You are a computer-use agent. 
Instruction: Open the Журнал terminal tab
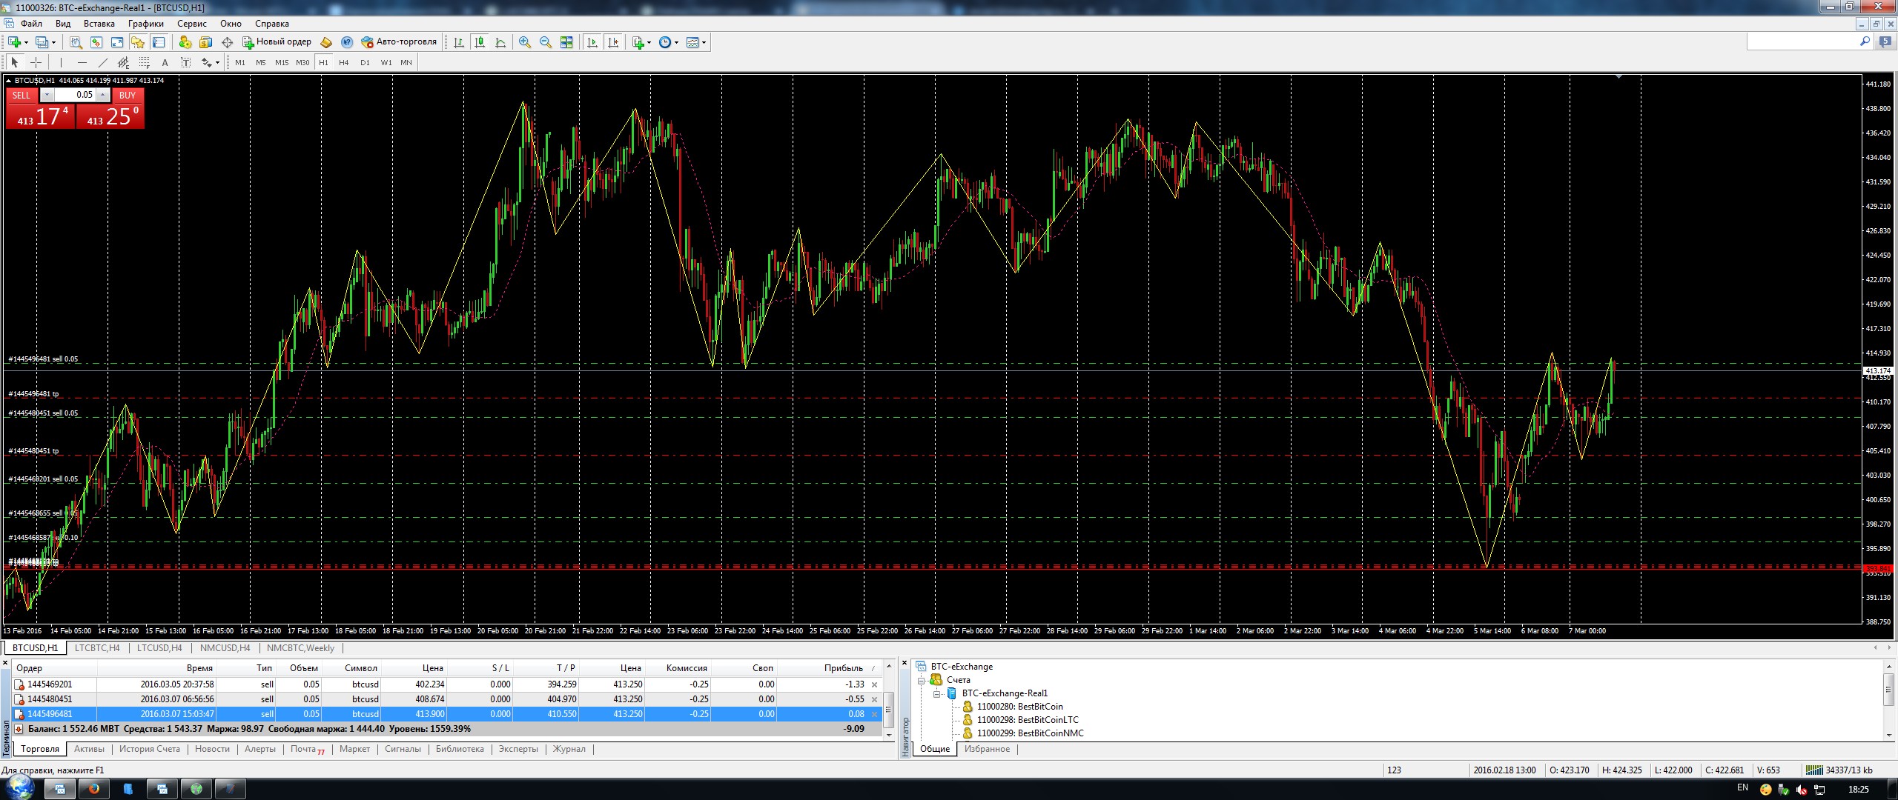[x=569, y=749]
